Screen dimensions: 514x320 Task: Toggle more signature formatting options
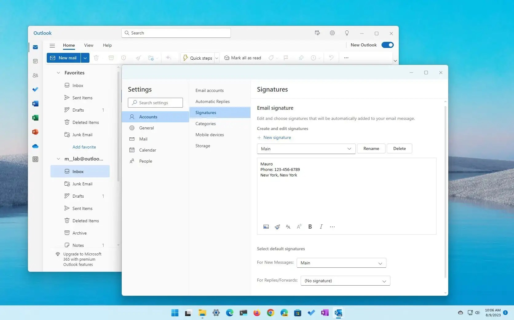click(332, 227)
